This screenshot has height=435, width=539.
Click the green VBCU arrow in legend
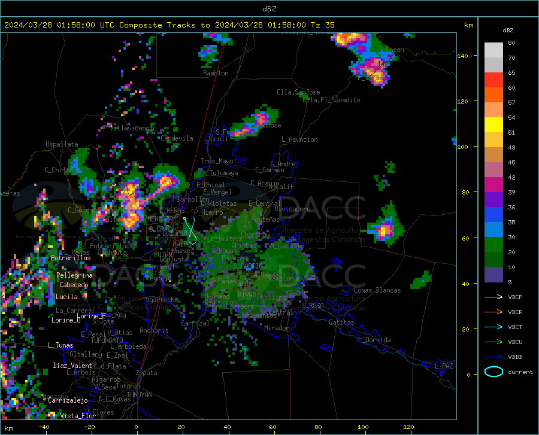pos(493,342)
